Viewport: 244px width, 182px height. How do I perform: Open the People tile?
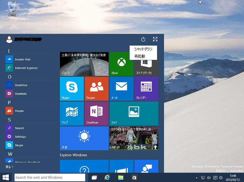pyautogui.click(x=97, y=89)
